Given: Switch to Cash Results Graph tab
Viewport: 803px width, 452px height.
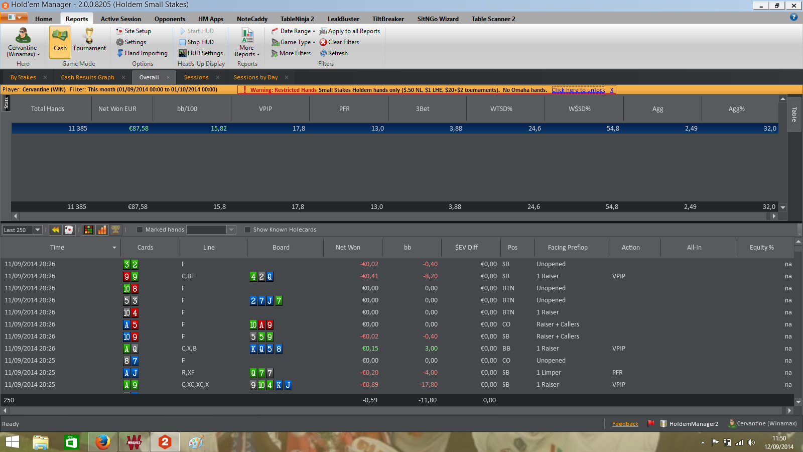Looking at the screenshot, I should [x=87, y=77].
